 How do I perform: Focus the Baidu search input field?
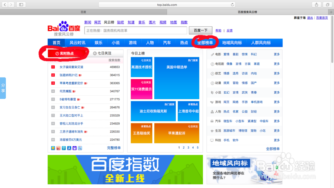(x=136, y=30)
